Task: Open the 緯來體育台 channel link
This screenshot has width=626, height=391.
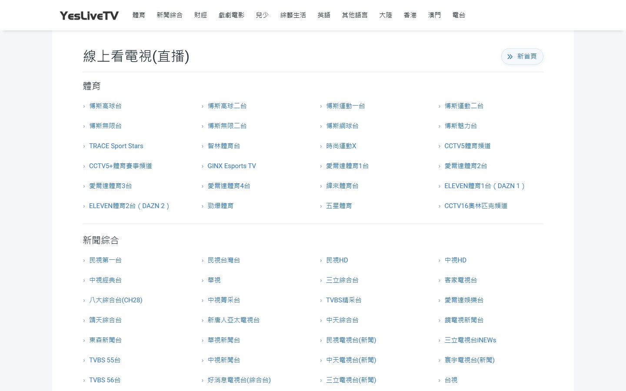Action: [x=342, y=186]
